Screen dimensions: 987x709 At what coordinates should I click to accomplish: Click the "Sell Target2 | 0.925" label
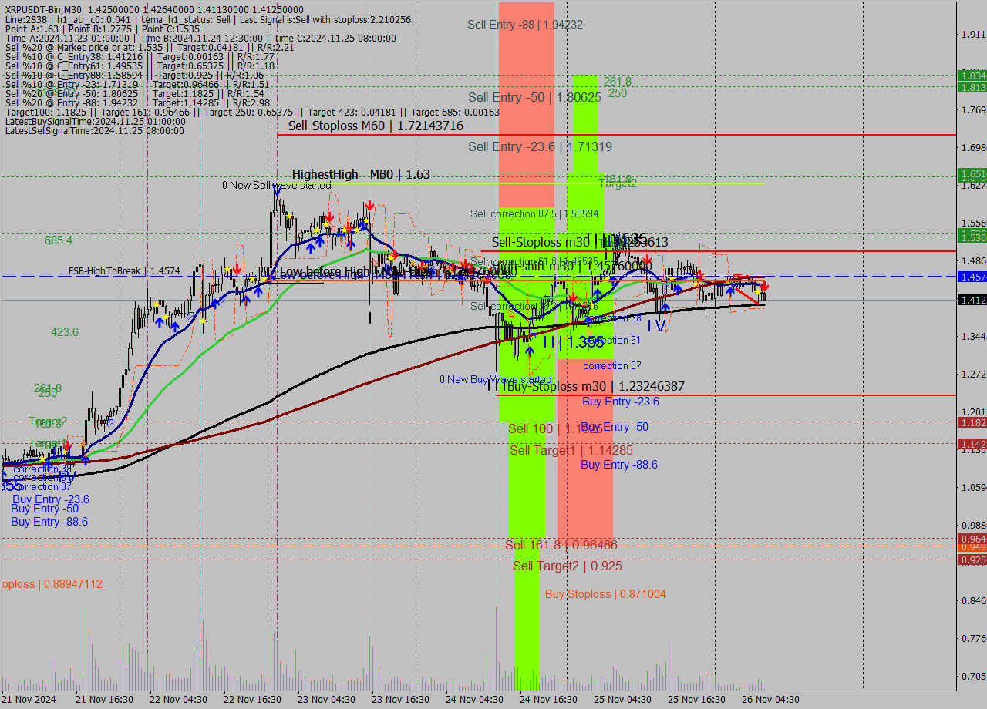[x=568, y=566]
